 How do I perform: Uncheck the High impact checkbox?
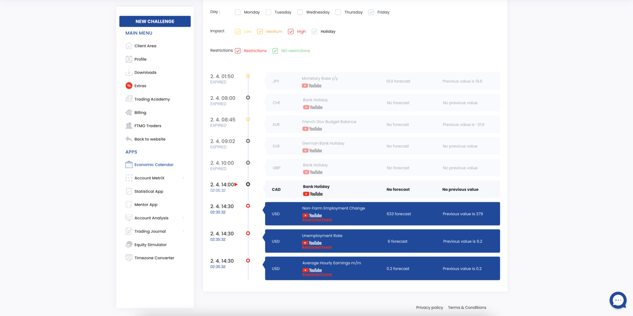pyautogui.click(x=291, y=32)
